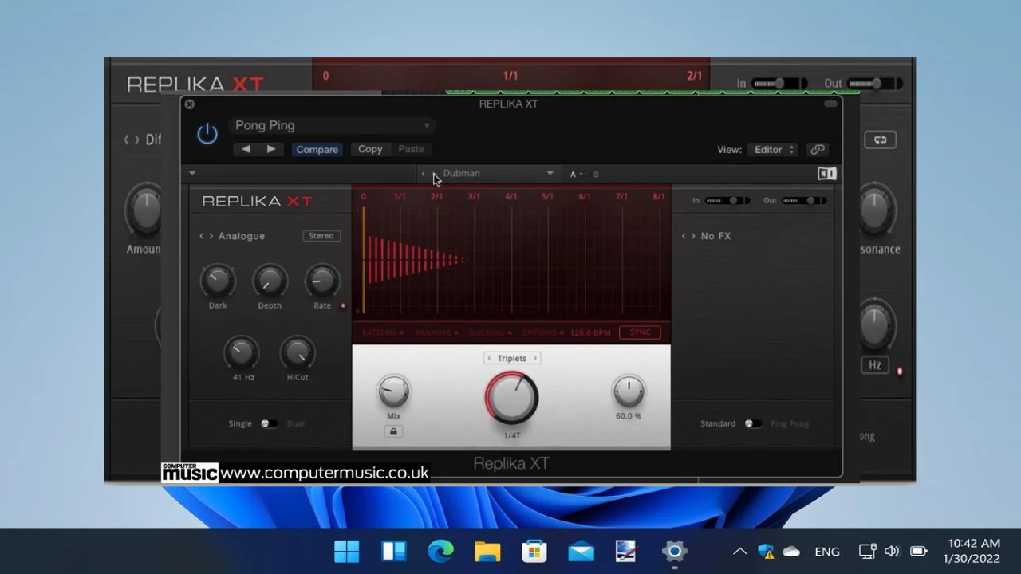
Task: Click the Triplets mode label
Action: (x=512, y=358)
